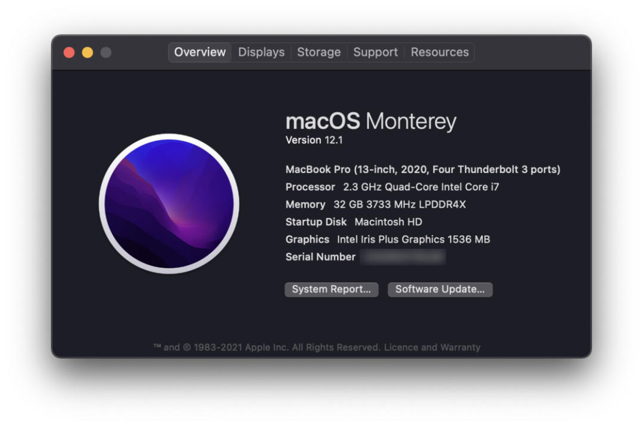Go to the Resources tab
This screenshot has width=643, height=426.
pos(439,52)
